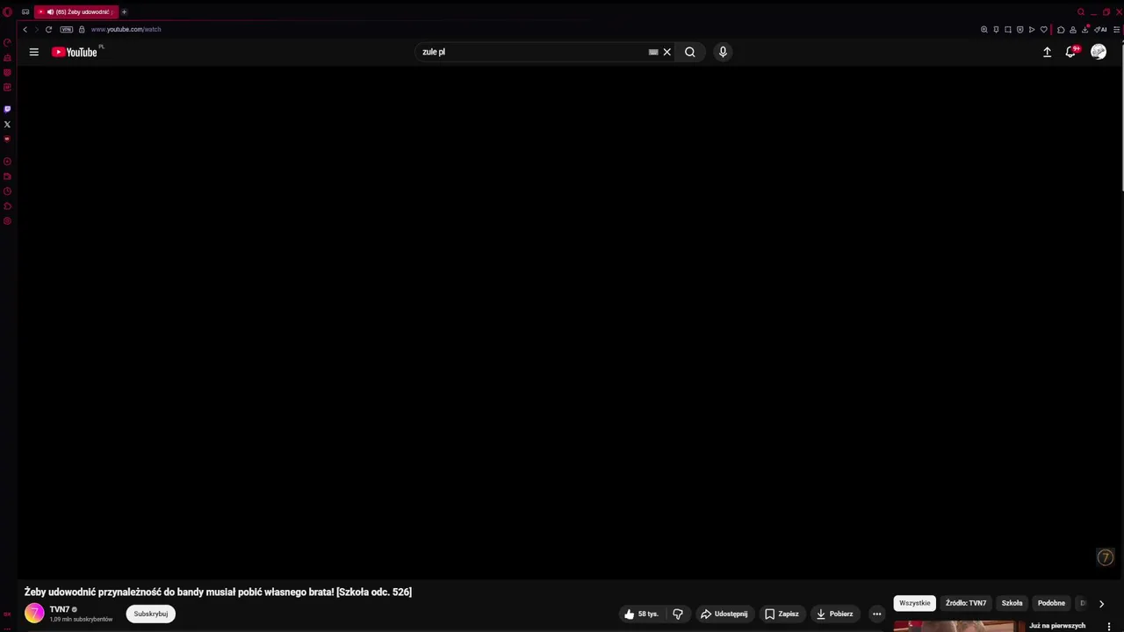This screenshot has width=1124, height=632.
Task: Start voice search with microphone icon
Action: [x=723, y=52]
